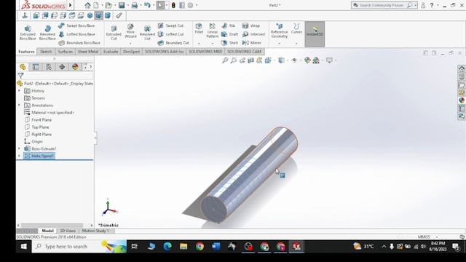Launch the Hole Wizard

[130, 31]
